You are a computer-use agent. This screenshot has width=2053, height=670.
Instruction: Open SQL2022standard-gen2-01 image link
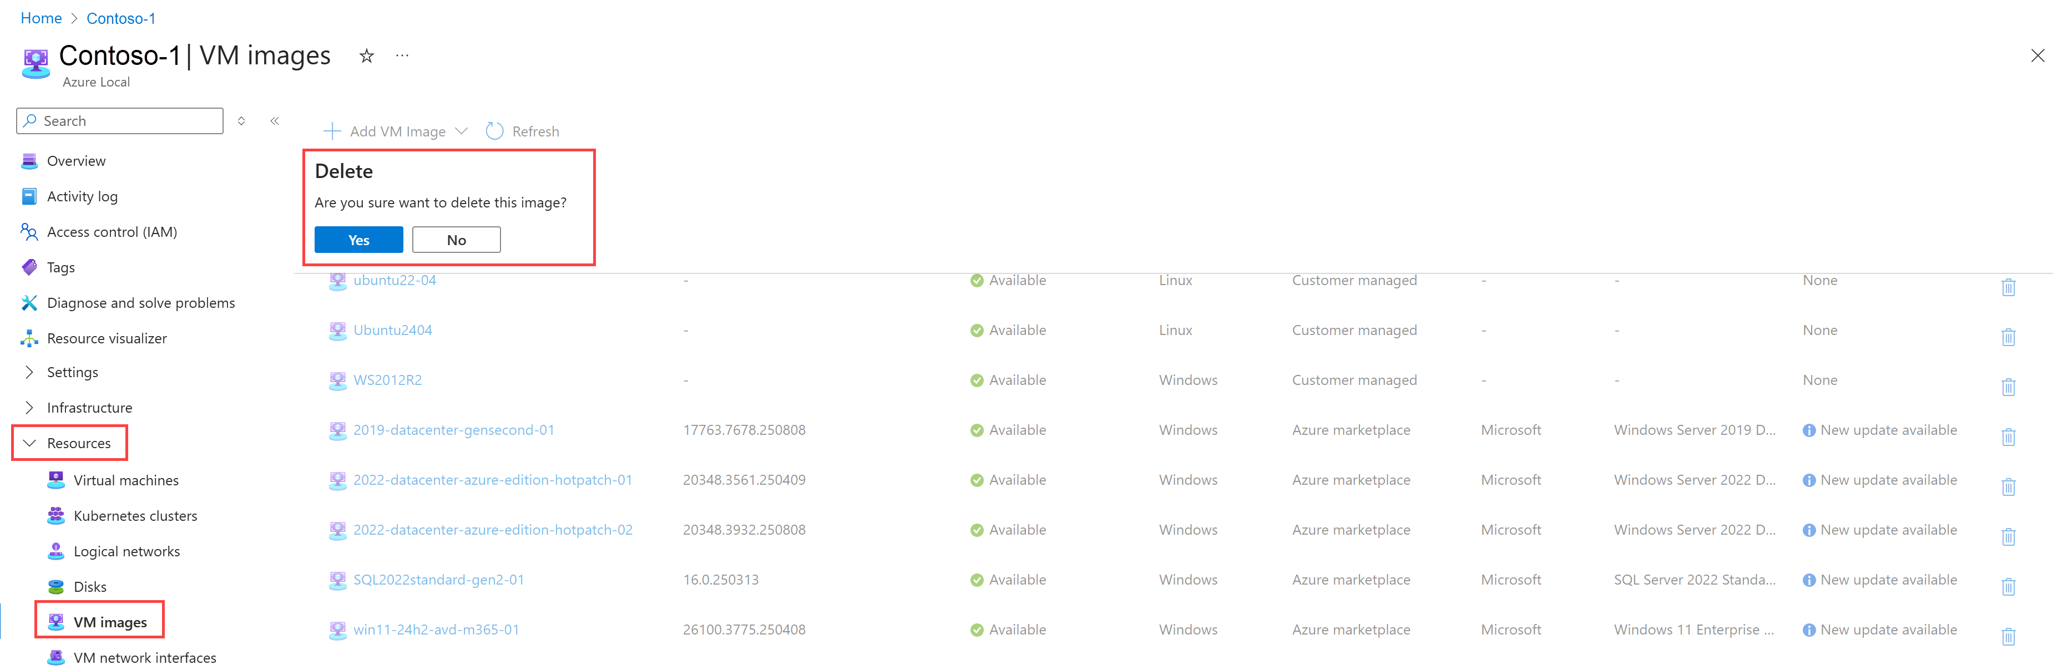pos(438,580)
